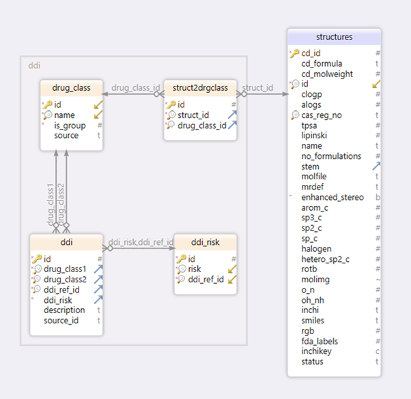
Task: Click the key icon of ddi_risk id
Action: [182, 259]
